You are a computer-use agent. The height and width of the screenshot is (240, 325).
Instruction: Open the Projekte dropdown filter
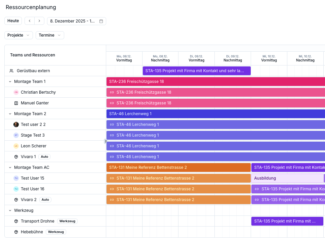[x=18, y=35]
